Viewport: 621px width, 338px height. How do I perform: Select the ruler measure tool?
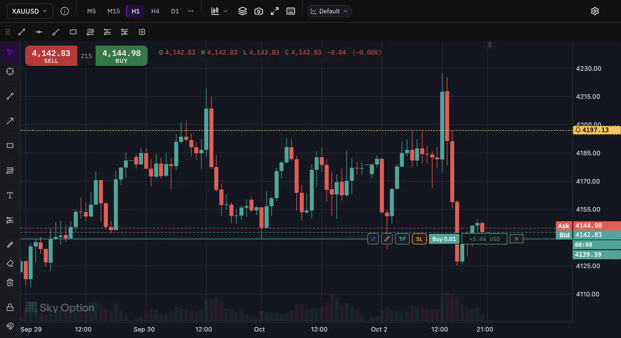(x=10, y=245)
